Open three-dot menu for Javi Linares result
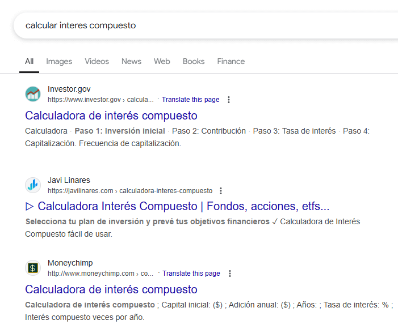Viewport: 398px width, 329px height. (x=221, y=191)
